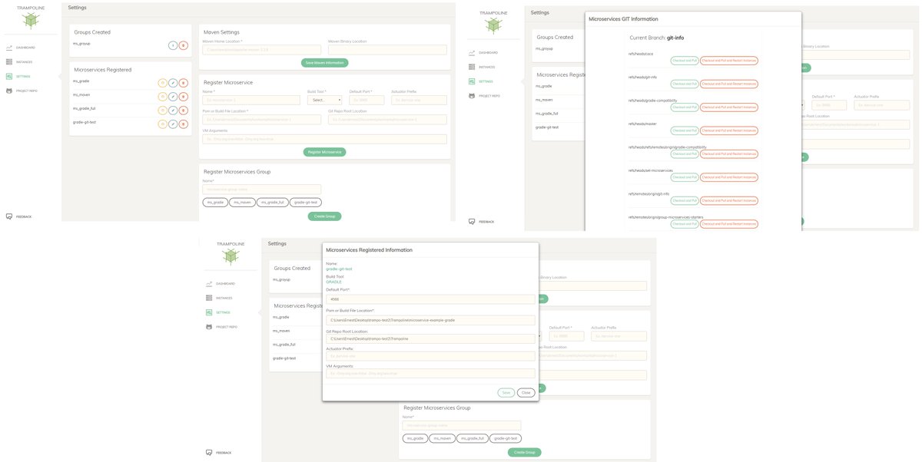Open Feedback beside the Registered Information dialog

[220, 452]
